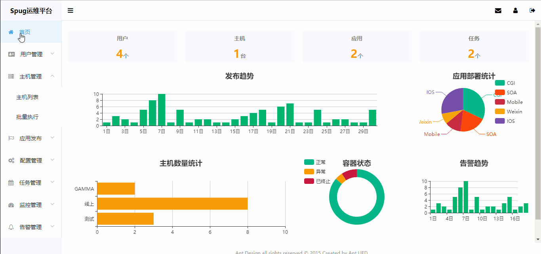
Task: Click the page vertical scrollbar thumb
Action: click(x=538, y=123)
